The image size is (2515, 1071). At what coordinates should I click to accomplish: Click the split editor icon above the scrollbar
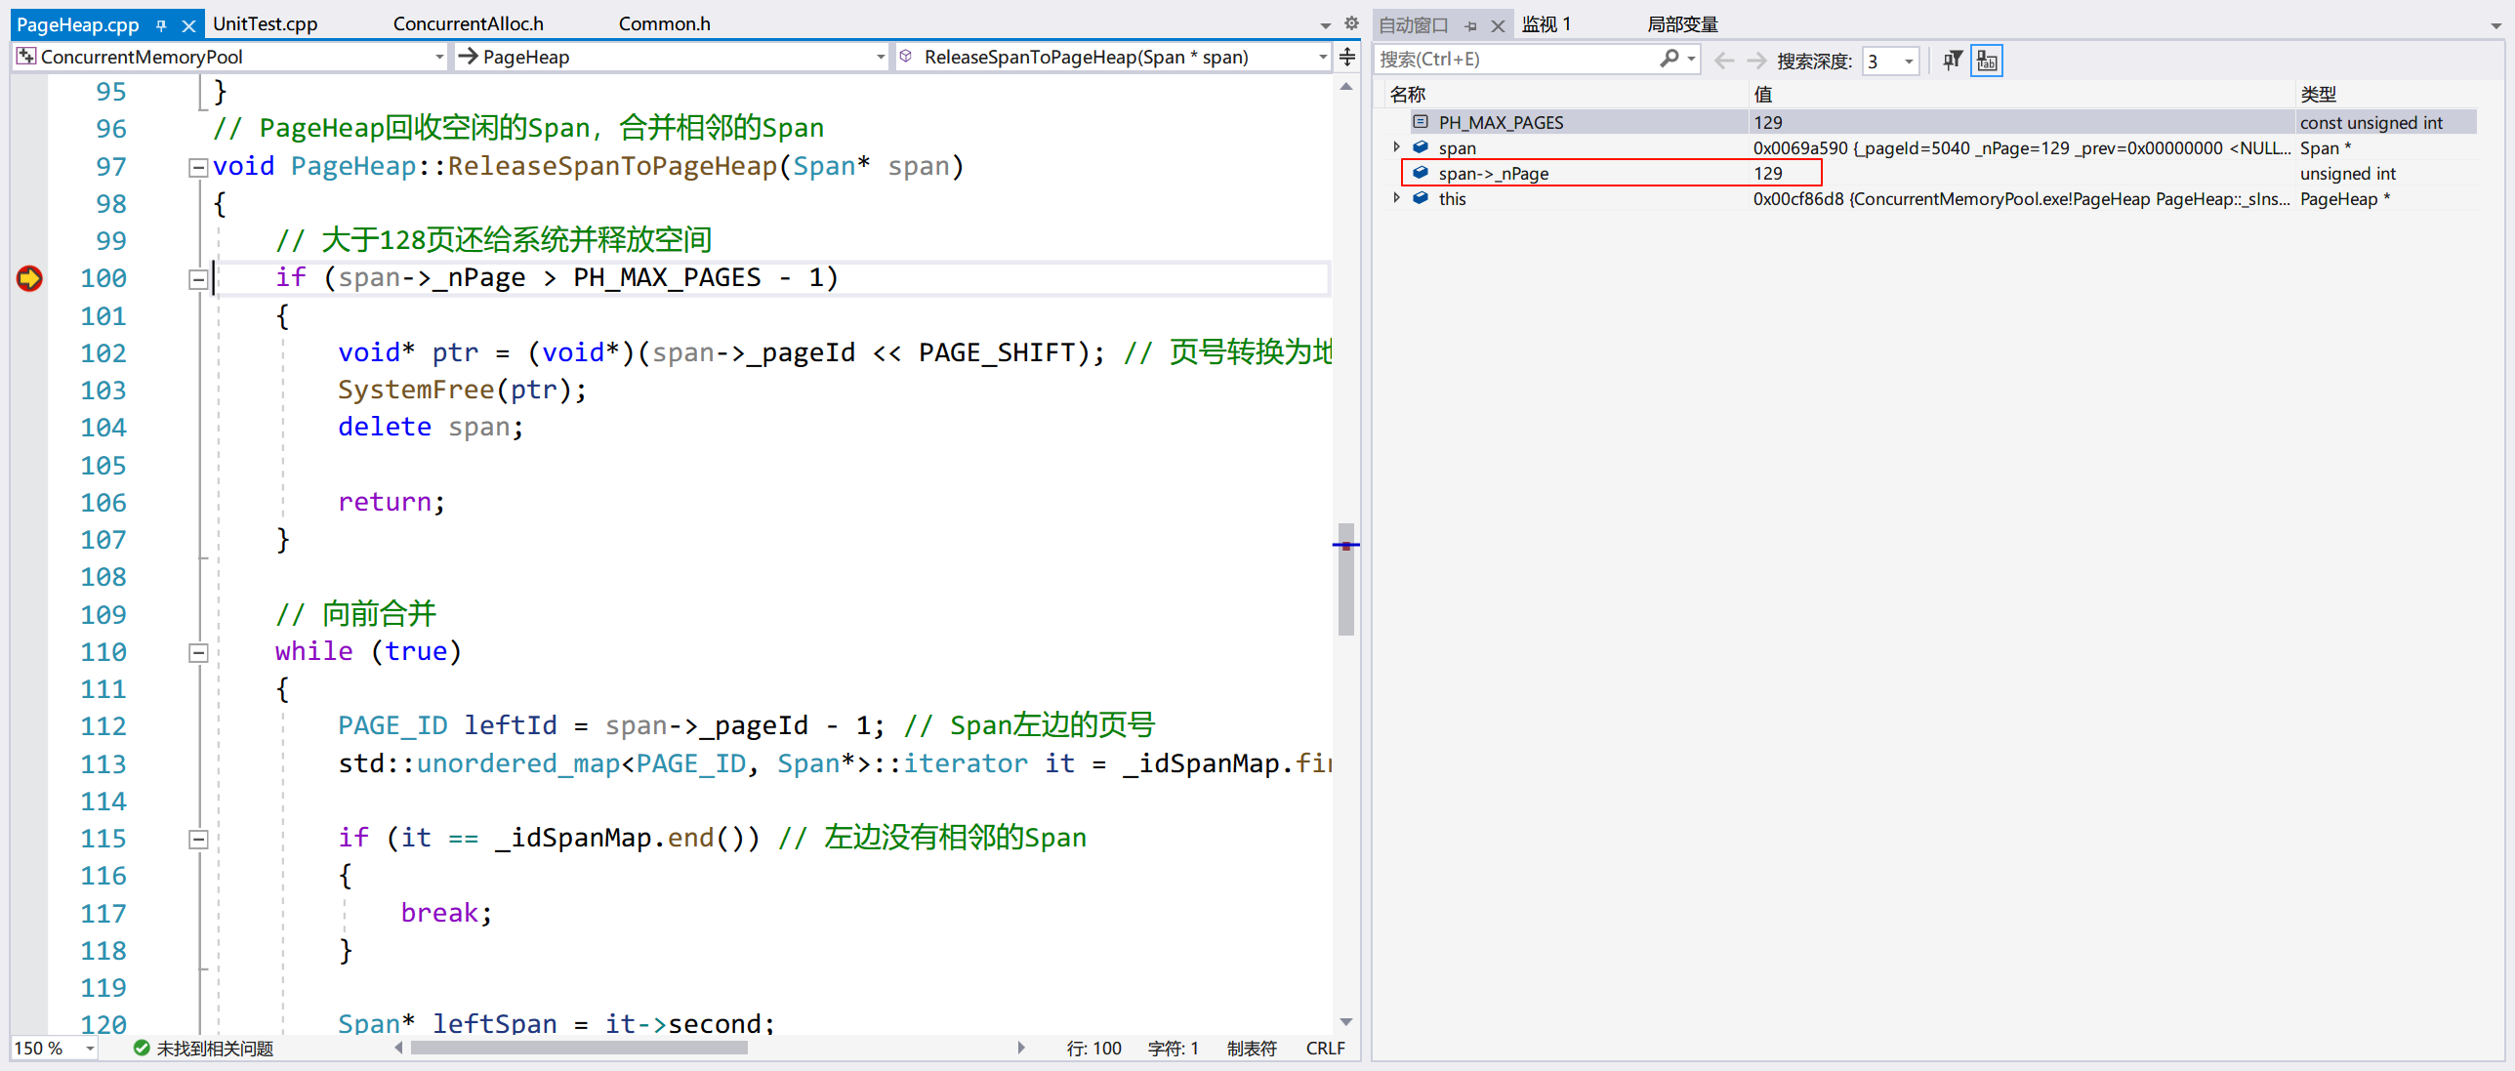point(1347,57)
